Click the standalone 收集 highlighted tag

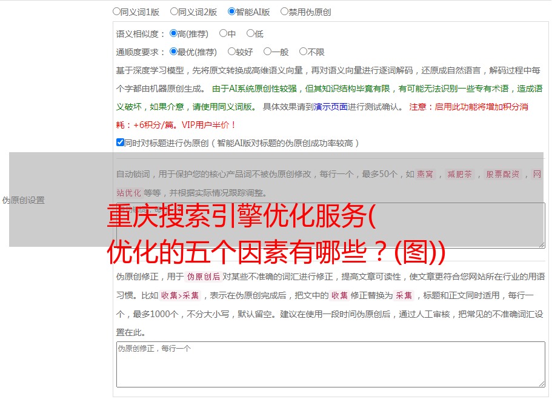pyautogui.click(x=339, y=295)
